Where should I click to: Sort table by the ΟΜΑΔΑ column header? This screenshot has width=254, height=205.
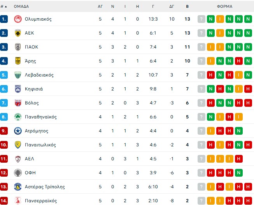(21, 7)
